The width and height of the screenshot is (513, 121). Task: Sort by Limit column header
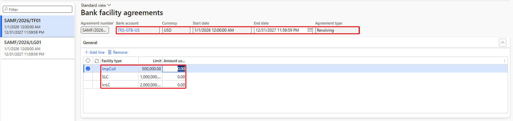click(x=150, y=61)
